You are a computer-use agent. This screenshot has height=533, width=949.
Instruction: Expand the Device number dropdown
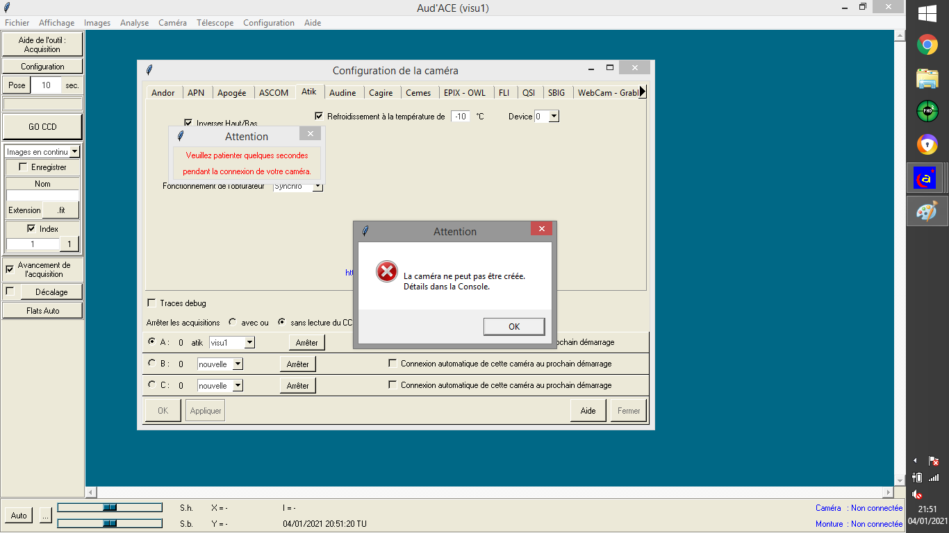coord(553,117)
